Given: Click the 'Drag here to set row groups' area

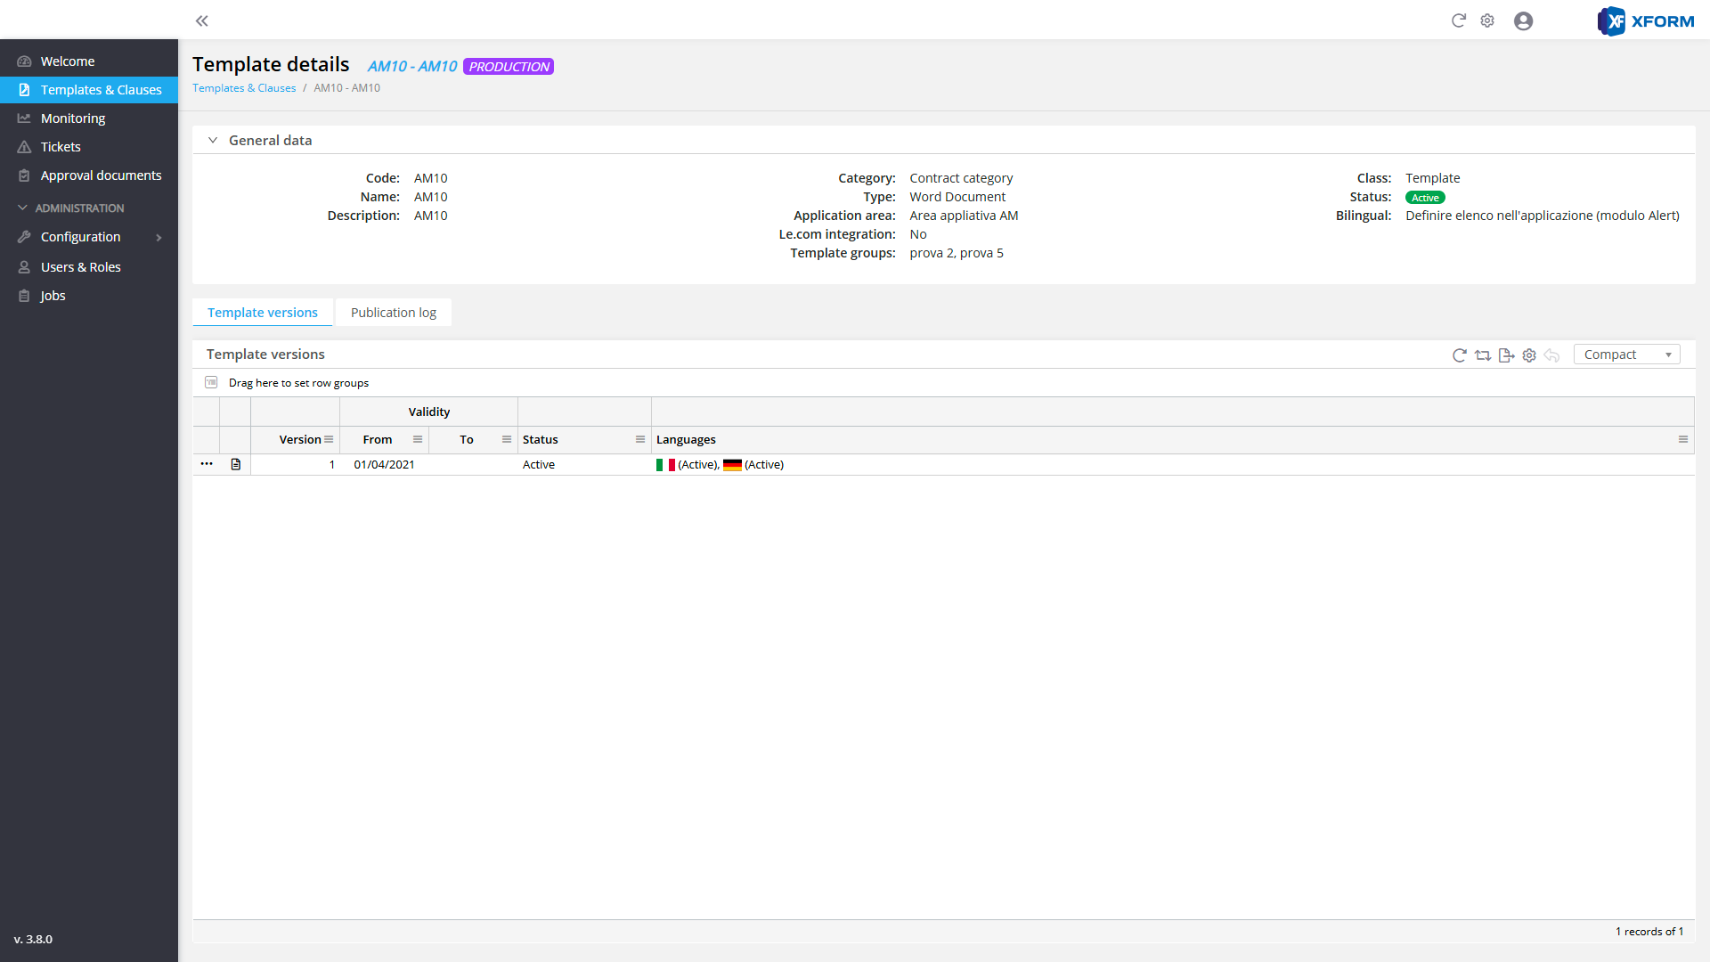Looking at the screenshot, I should click(x=298, y=383).
